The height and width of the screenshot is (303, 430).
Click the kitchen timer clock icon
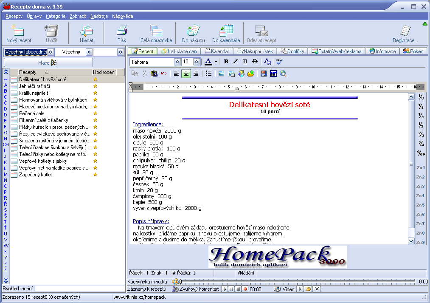pyautogui.click(x=175, y=282)
